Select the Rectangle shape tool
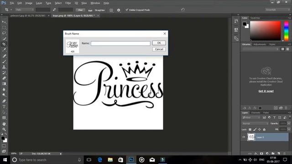The image size is (292, 164). pyautogui.click(x=4, y=118)
